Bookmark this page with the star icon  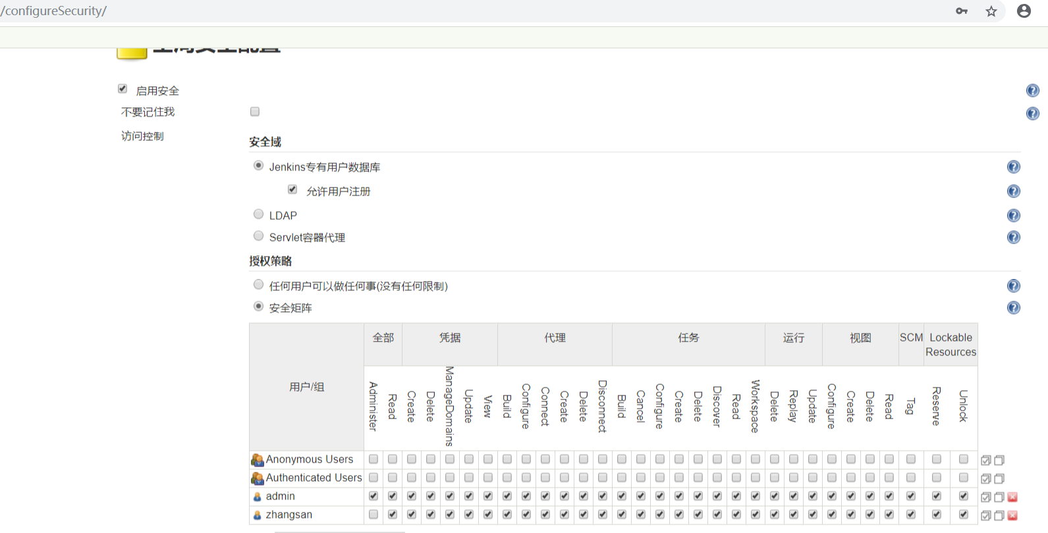click(x=991, y=11)
